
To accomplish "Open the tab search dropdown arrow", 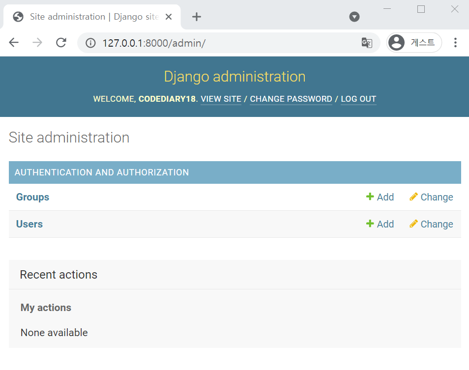I will point(354,17).
